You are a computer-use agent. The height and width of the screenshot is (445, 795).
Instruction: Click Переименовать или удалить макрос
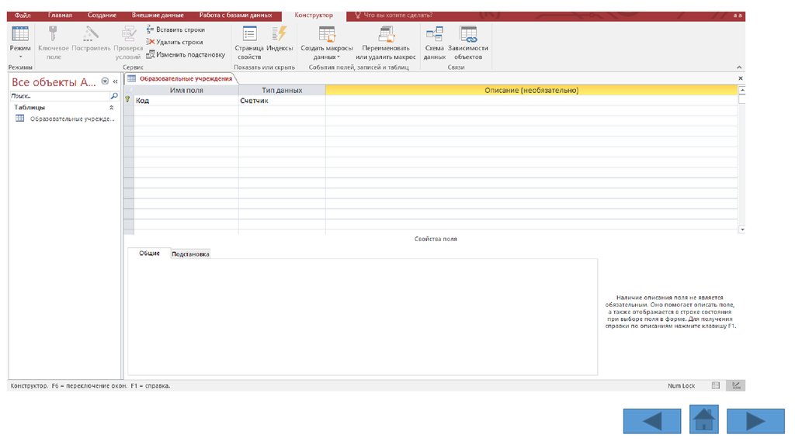386,43
